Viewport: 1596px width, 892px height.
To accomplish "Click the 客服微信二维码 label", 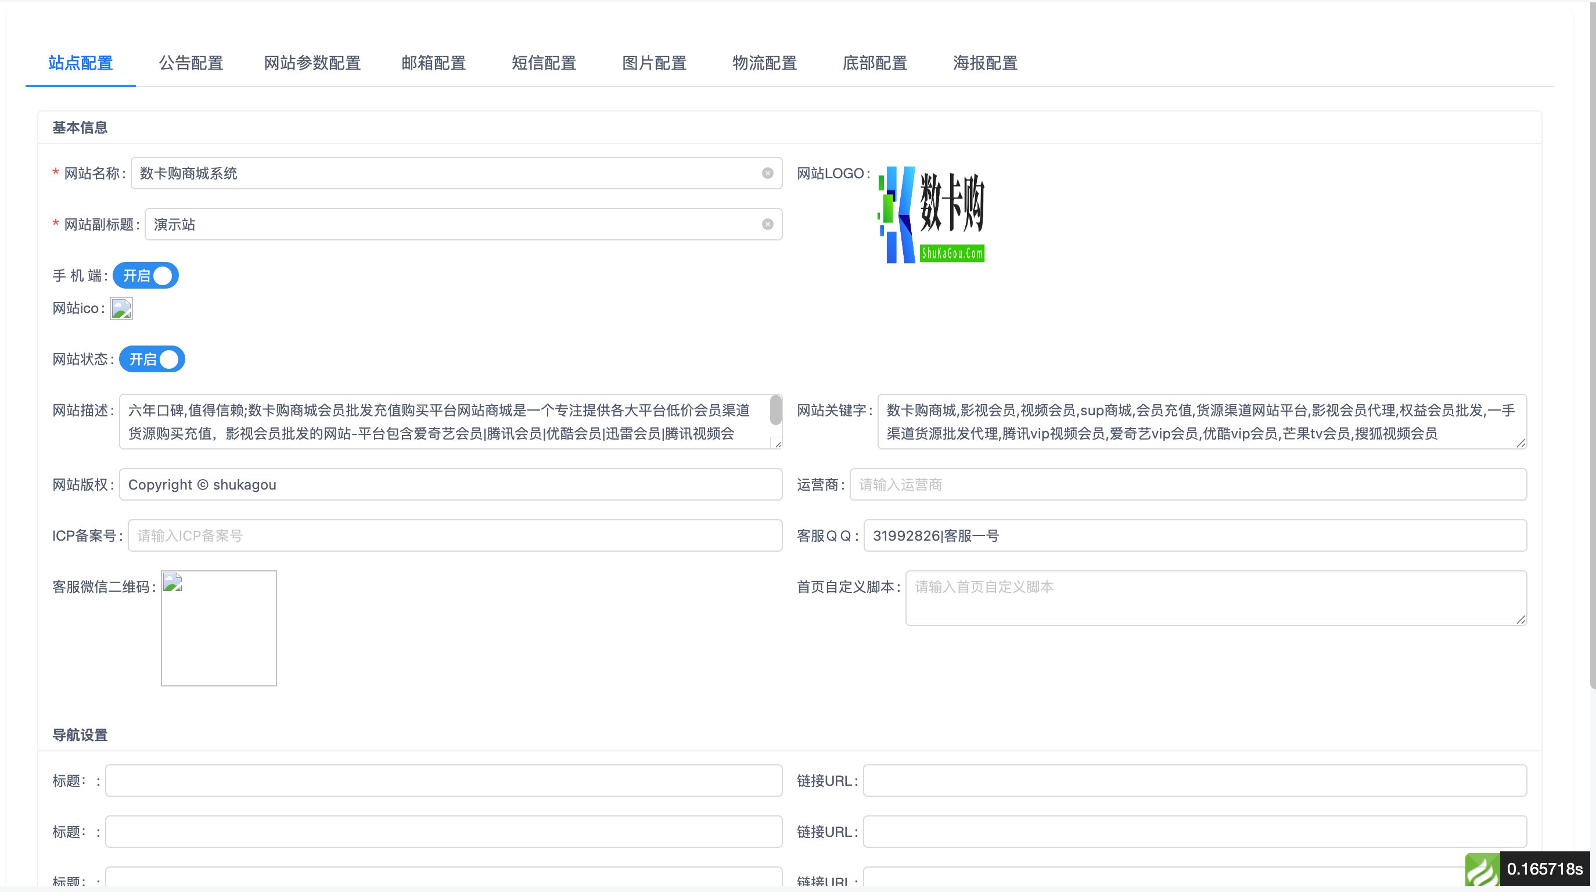I will pyautogui.click(x=103, y=587).
